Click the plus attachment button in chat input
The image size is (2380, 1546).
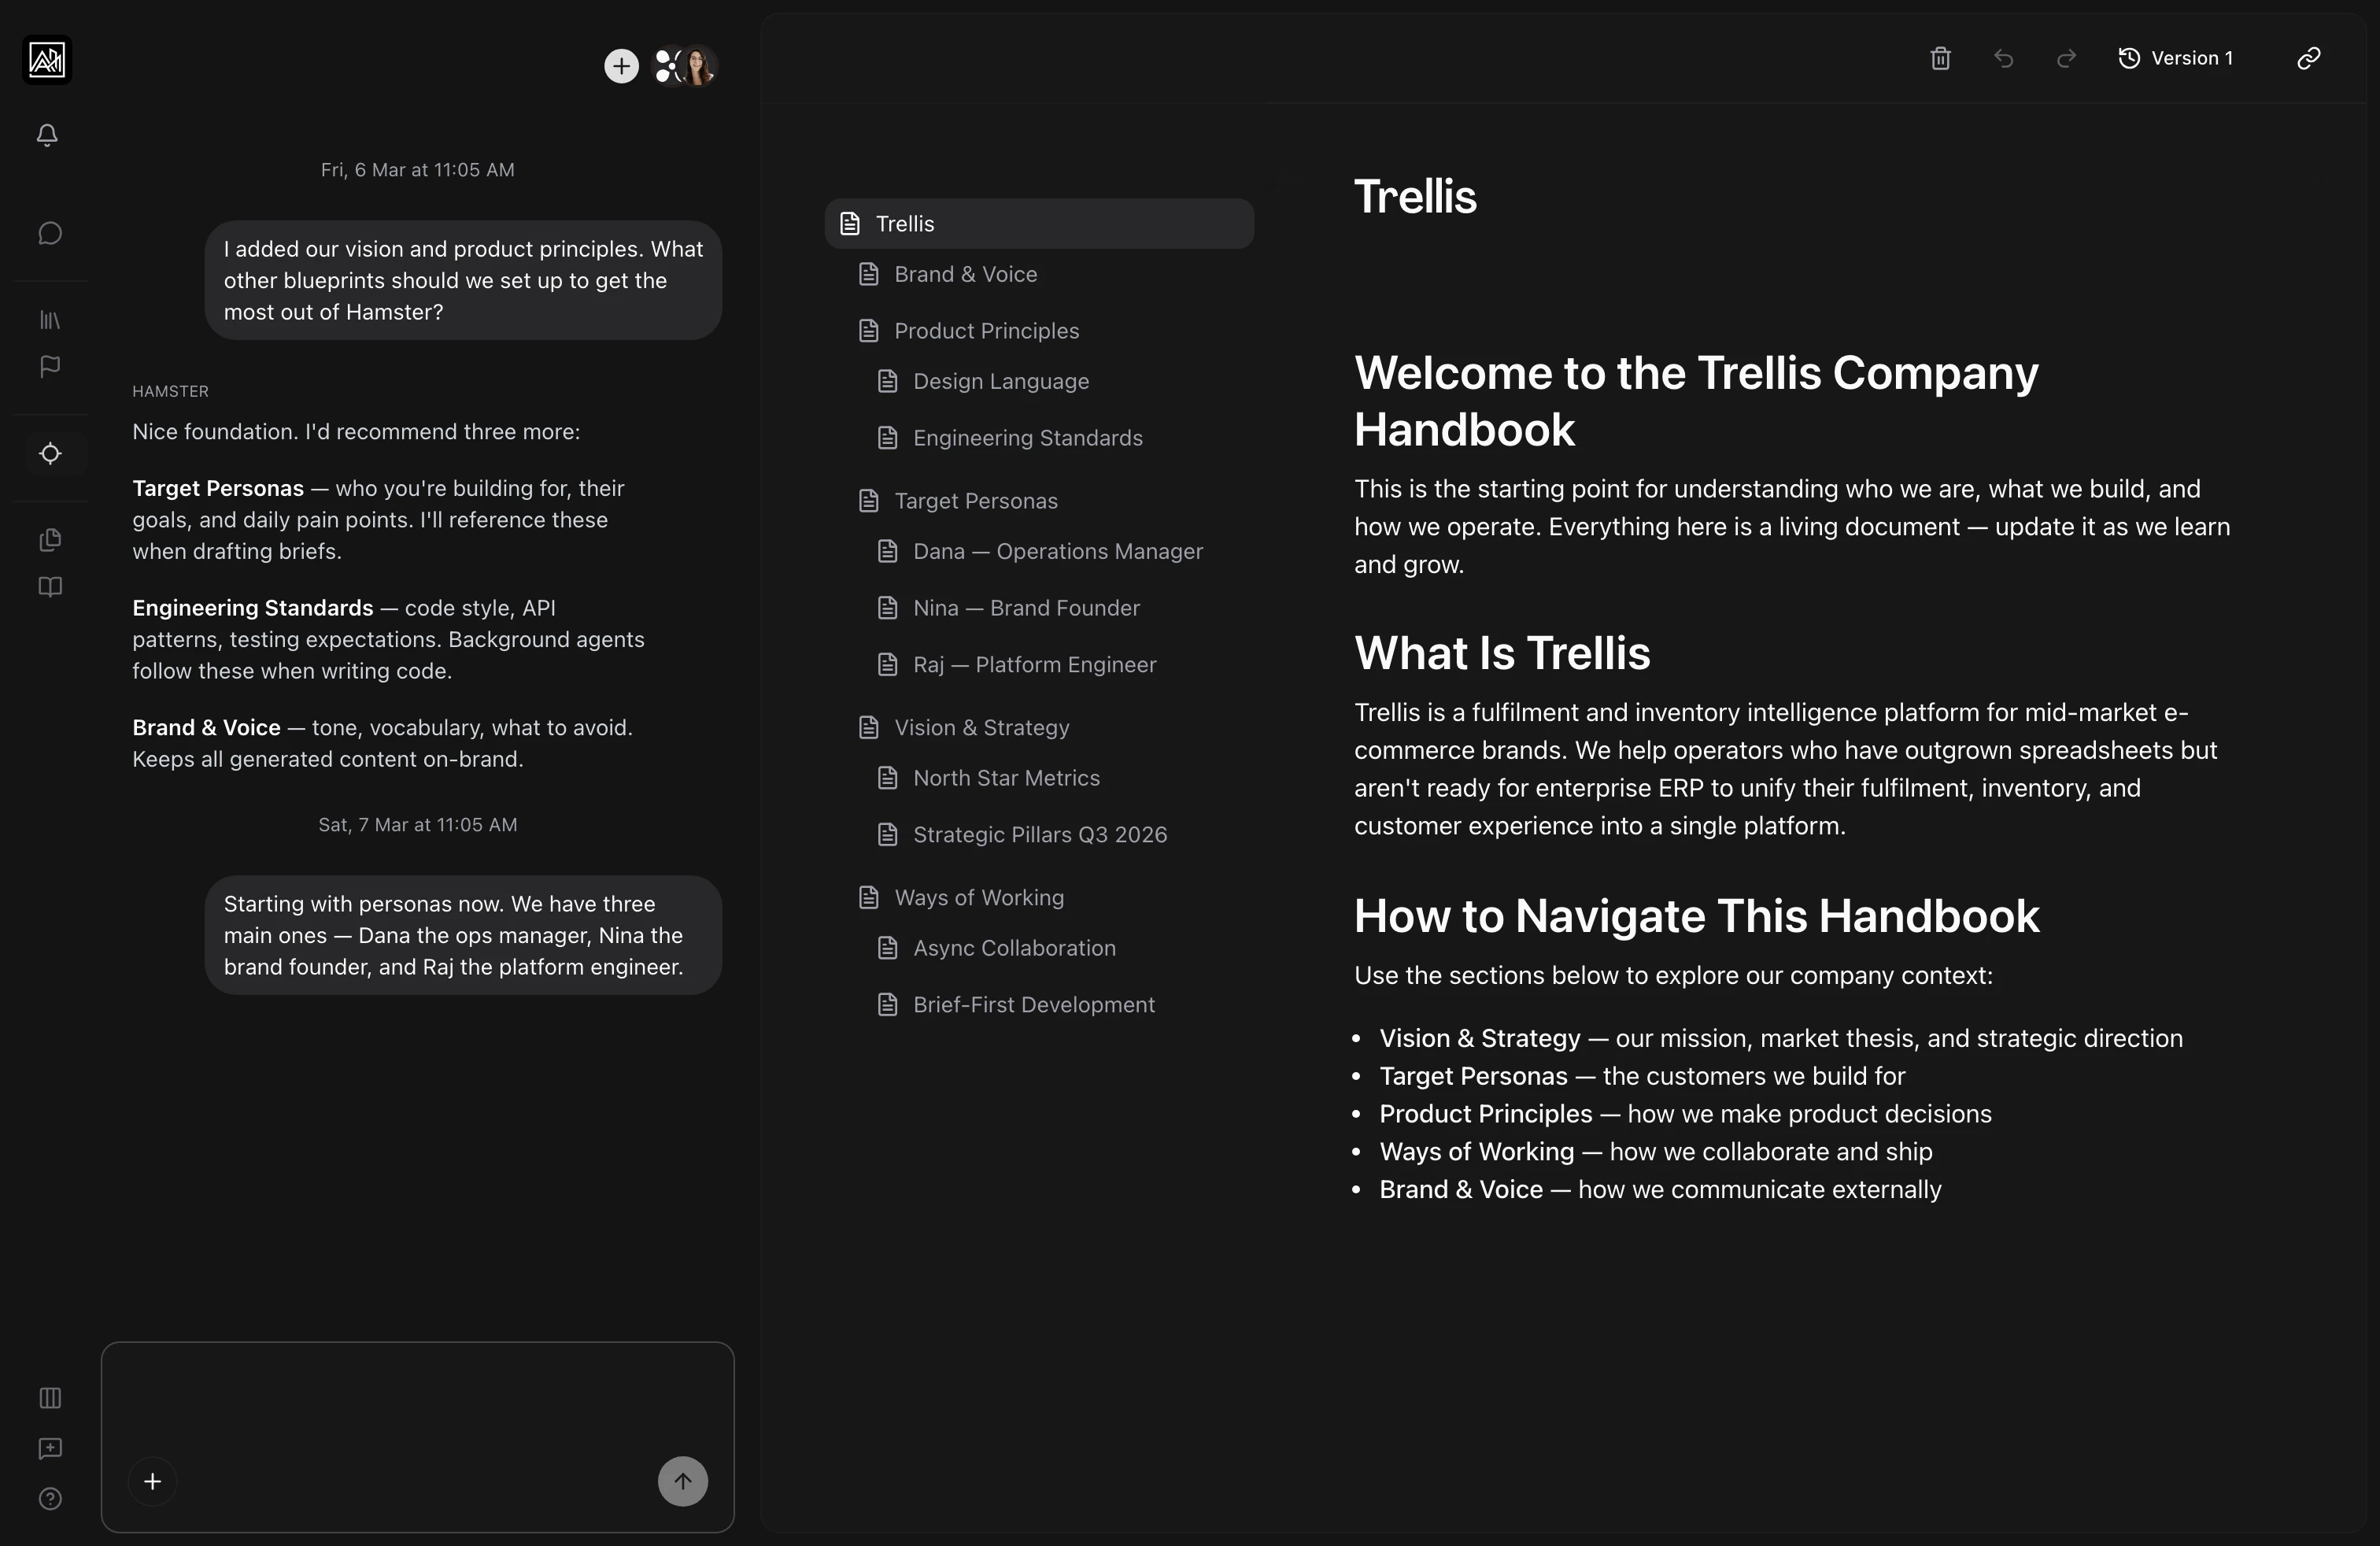click(x=153, y=1481)
